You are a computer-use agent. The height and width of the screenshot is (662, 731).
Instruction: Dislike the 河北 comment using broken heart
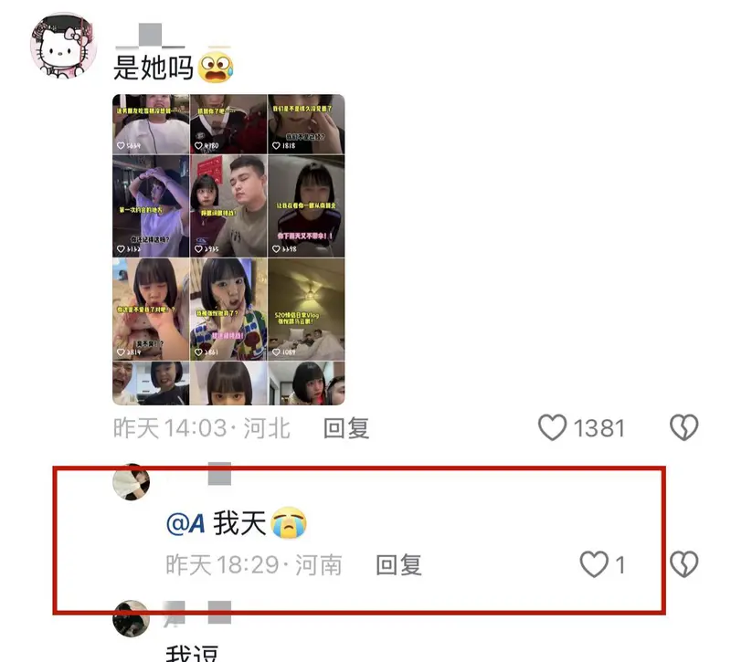coord(683,427)
